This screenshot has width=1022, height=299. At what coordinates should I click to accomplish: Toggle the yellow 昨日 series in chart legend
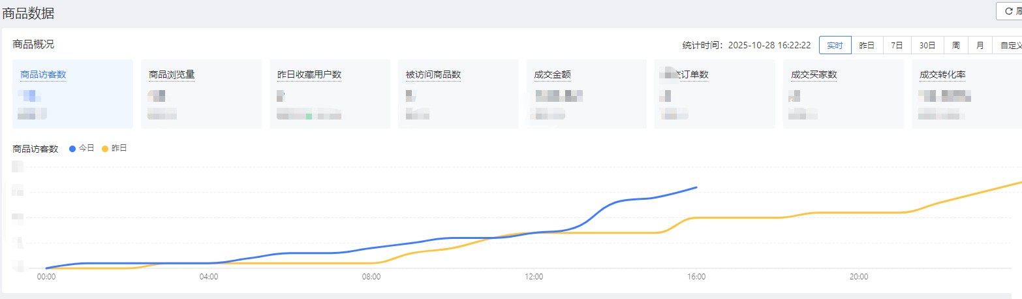click(x=114, y=148)
